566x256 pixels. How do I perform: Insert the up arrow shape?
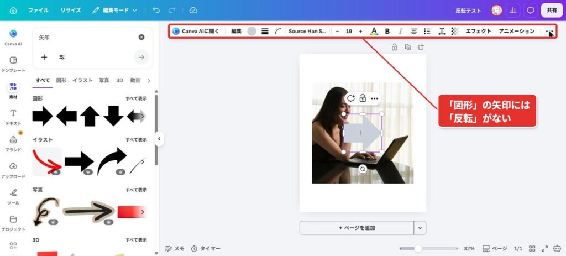(90, 116)
